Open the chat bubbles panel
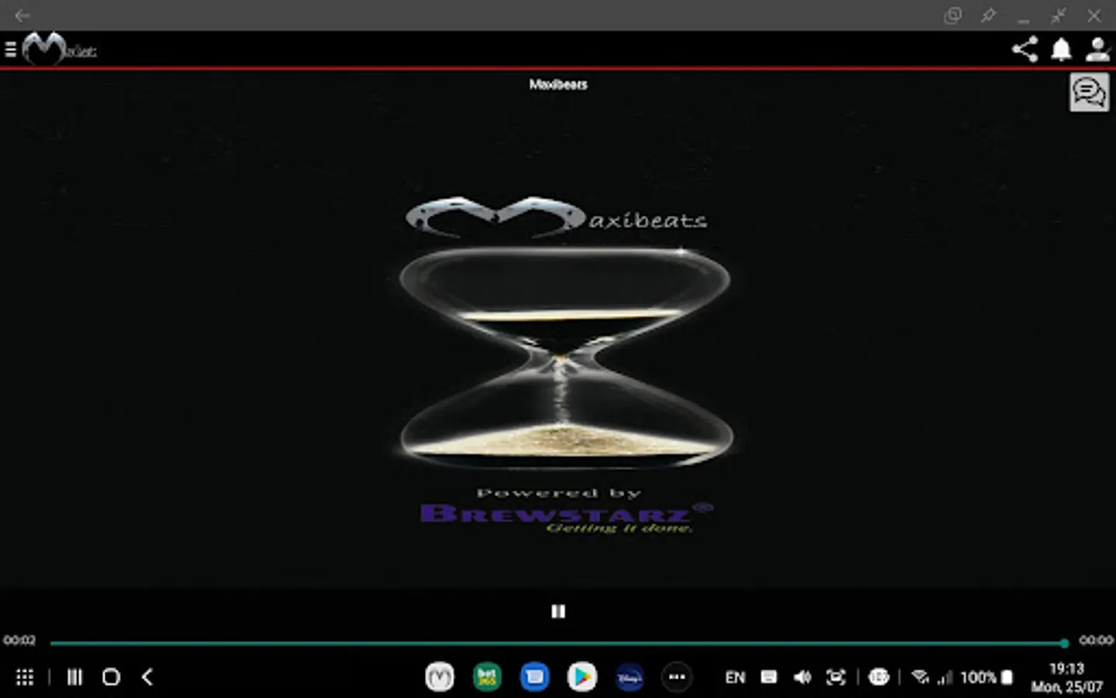 pos(1089,92)
